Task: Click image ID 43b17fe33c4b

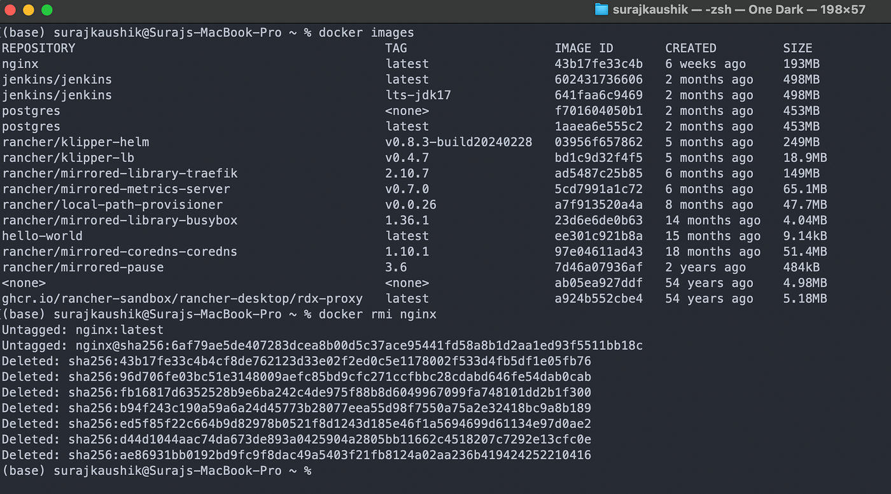Action: (599, 64)
